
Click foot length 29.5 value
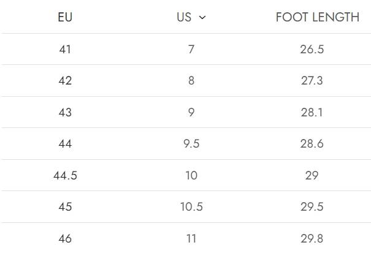click(x=312, y=207)
